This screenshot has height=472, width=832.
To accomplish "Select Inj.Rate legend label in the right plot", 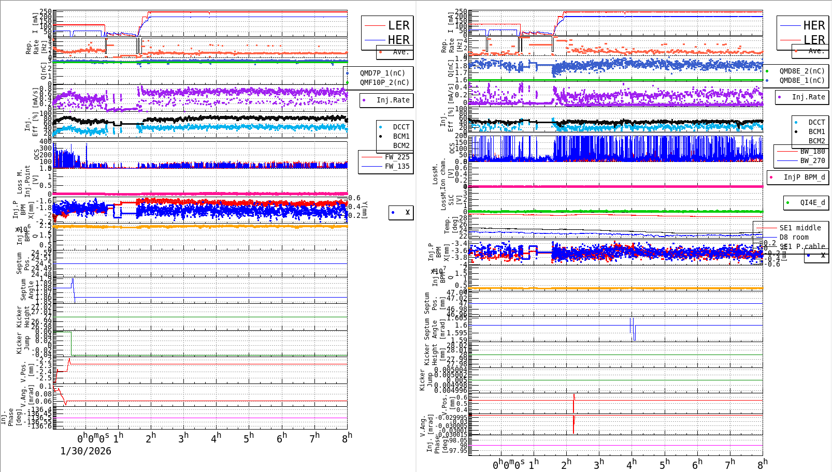I will point(809,97).
